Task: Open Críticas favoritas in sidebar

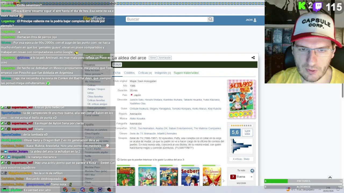Action: (96, 100)
